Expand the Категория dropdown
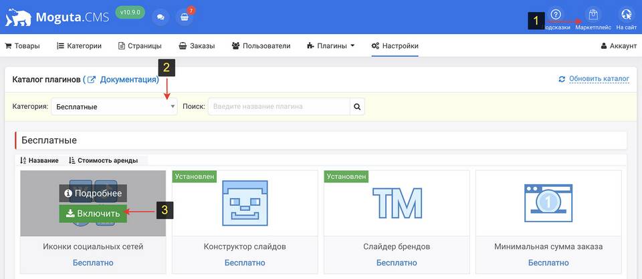This screenshot has height=279, width=642. pyautogui.click(x=114, y=106)
